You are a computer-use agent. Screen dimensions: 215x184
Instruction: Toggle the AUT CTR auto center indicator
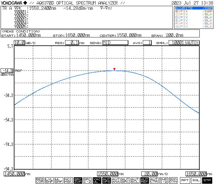(154, 180)
